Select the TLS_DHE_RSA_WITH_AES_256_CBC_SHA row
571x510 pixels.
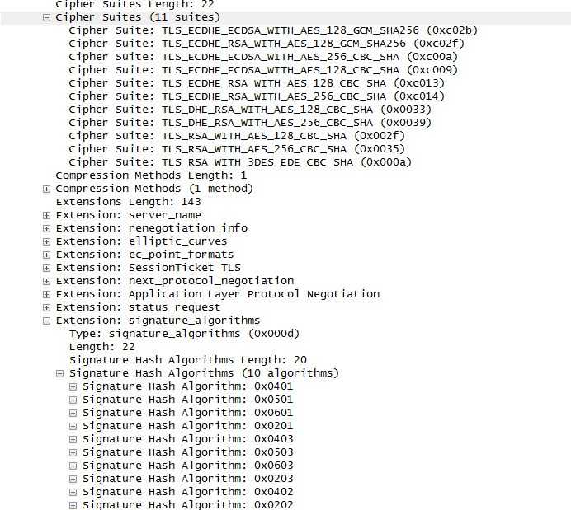pyautogui.click(x=250, y=123)
